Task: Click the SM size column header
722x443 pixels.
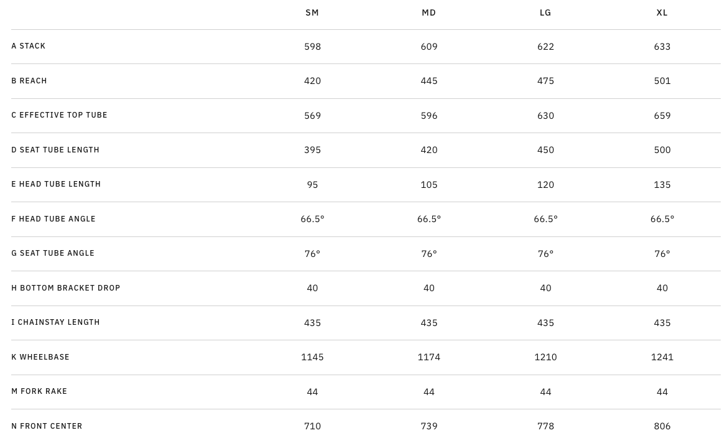Action: (x=312, y=12)
